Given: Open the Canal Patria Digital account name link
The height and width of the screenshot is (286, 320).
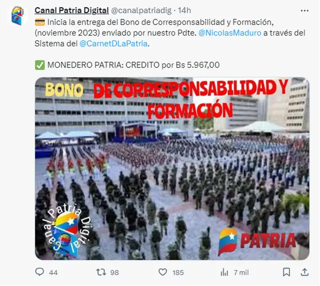Looking at the screenshot, I should pos(71,10).
